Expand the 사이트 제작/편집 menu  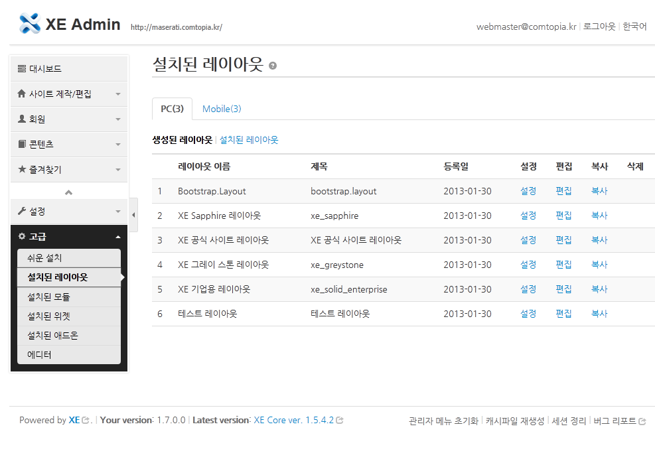[69, 94]
